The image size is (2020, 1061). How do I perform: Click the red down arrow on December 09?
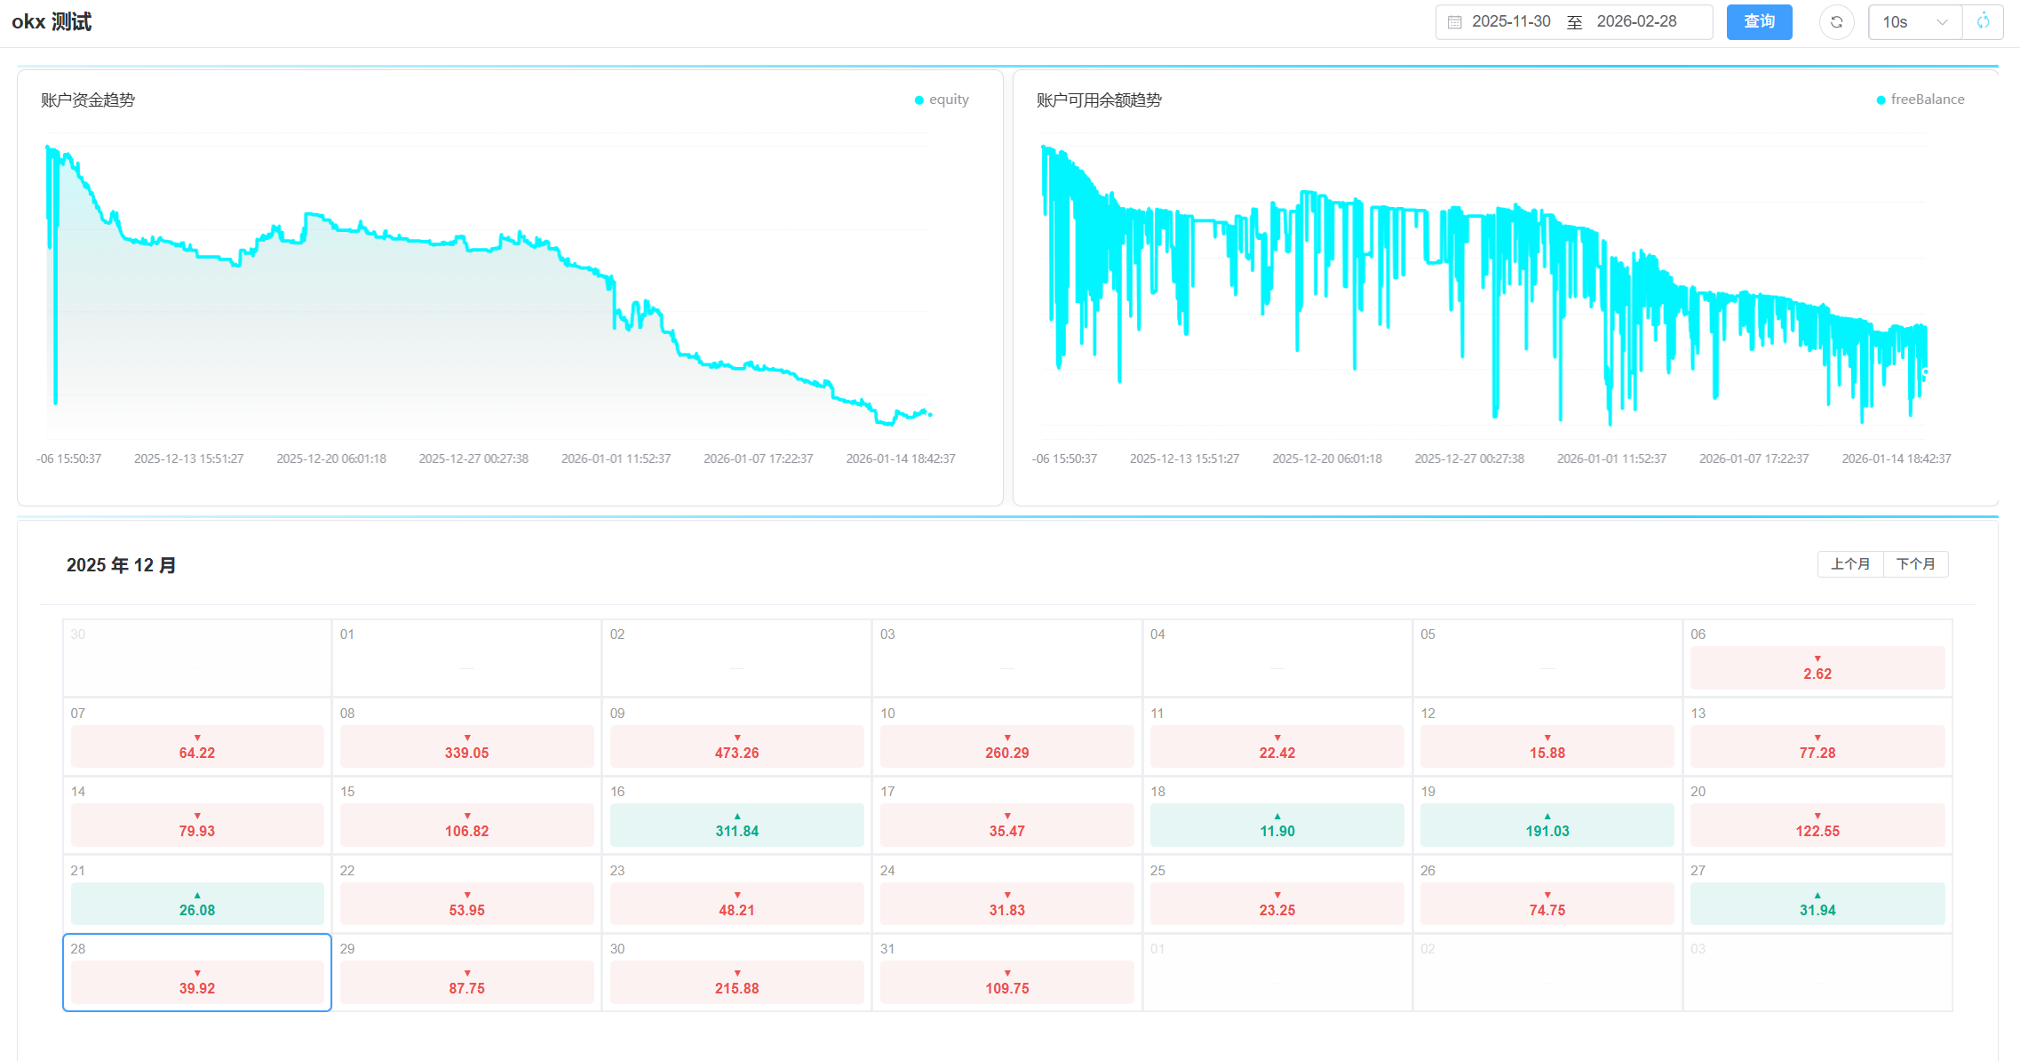[x=737, y=738]
